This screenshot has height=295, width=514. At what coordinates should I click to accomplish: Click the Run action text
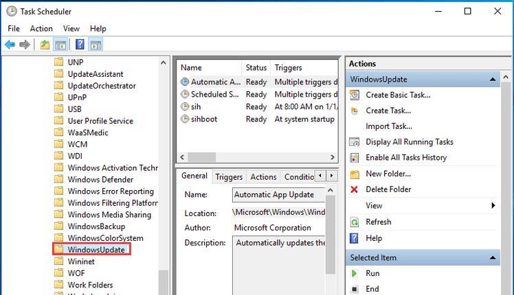(372, 274)
